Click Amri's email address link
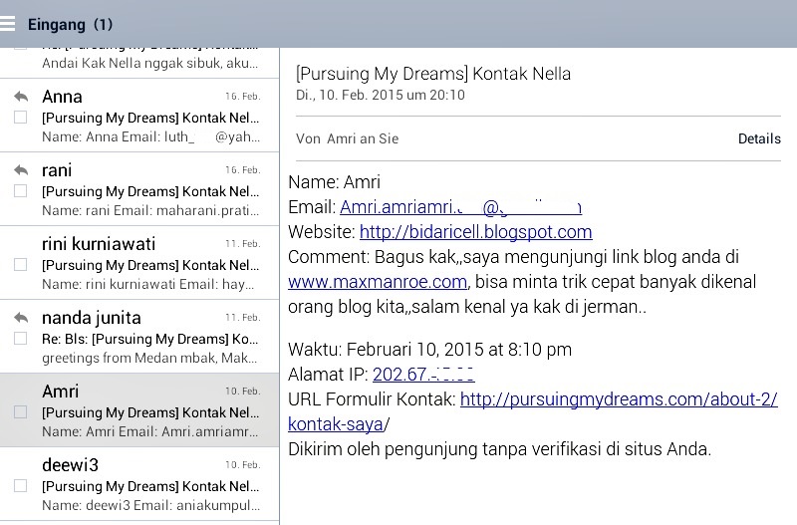Image resolution: width=797 pixels, height=525 pixels. point(459,207)
